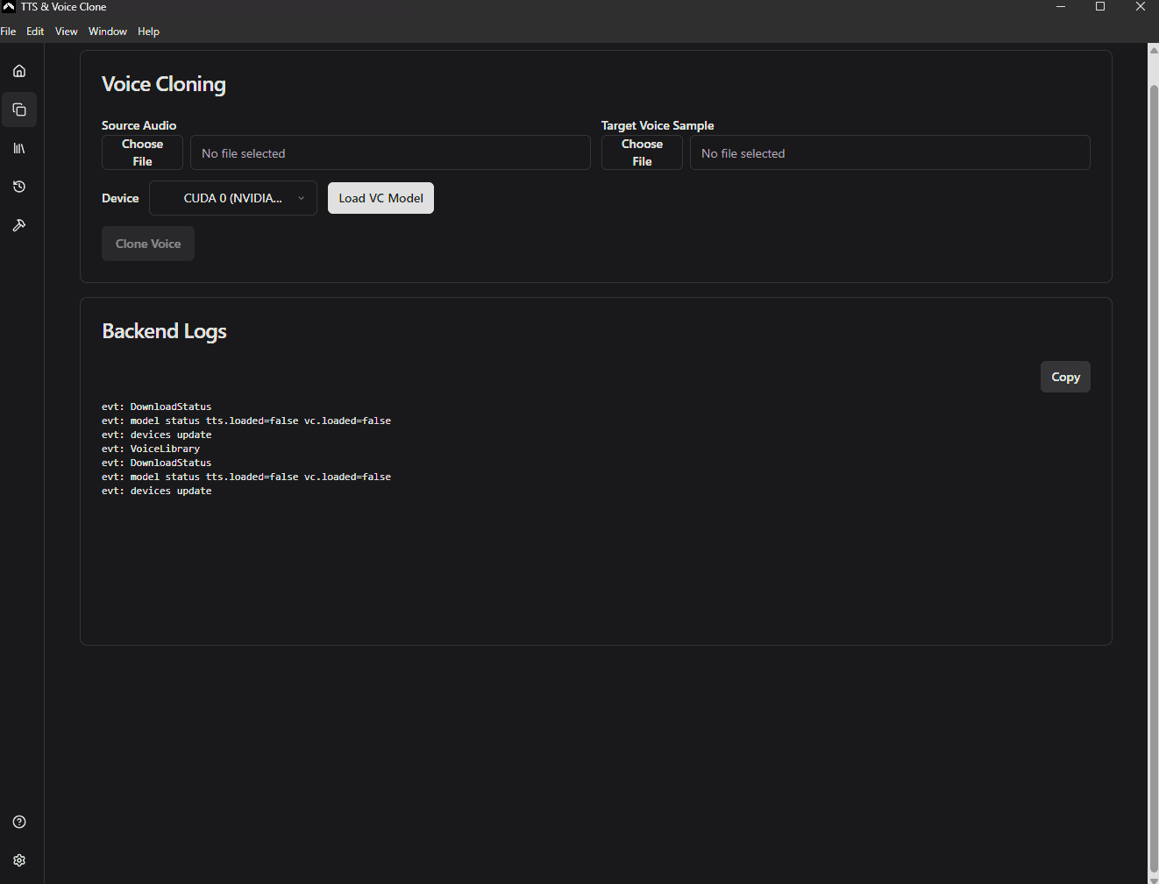Image resolution: width=1159 pixels, height=884 pixels.
Task: Click the Load VC Model button
Action: tap(380, 198)
